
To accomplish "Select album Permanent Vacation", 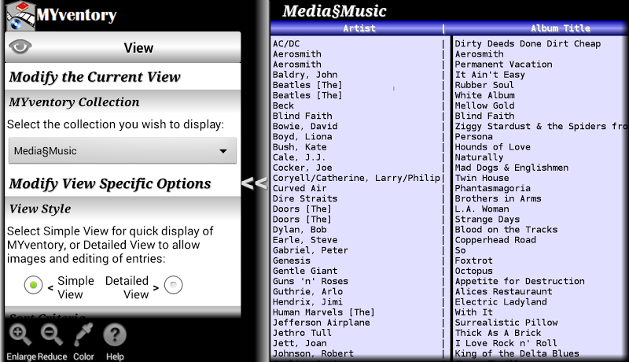I will (x=503, y=65).
